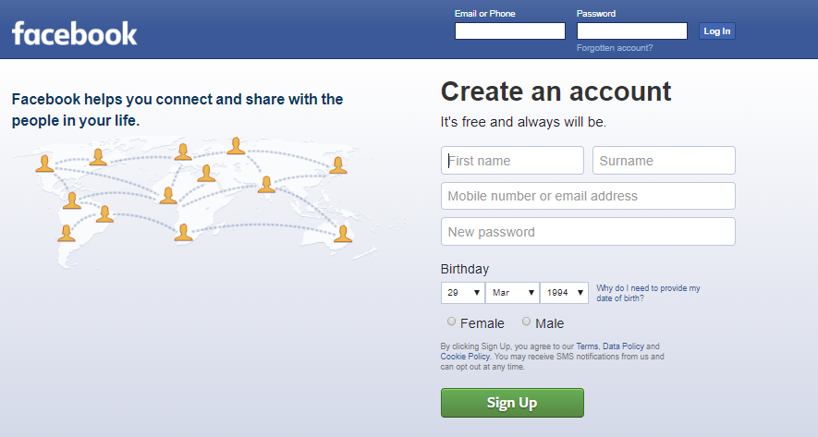This screenshot has width=818, height=437.
Task: Click the Log In button
Action: (717, 30)
